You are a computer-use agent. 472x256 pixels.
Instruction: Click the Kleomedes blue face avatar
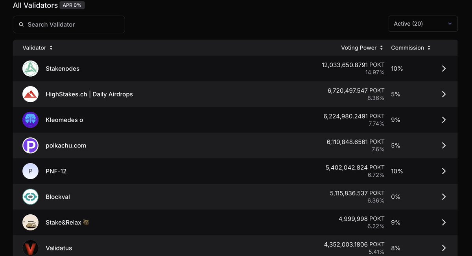(30, 120)
